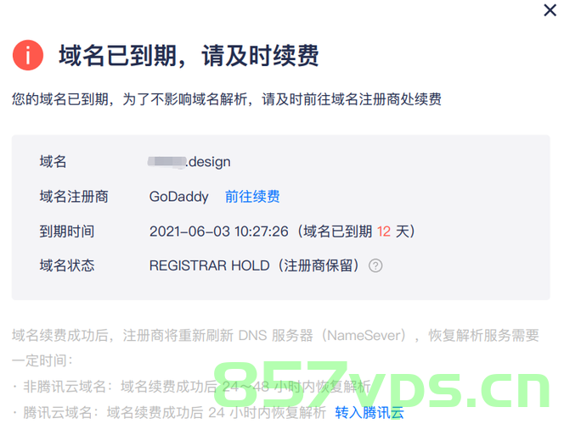Select the expiry time 2021-06-03 10:27:26
Screen dimensions: 564x424
(218, 232)
